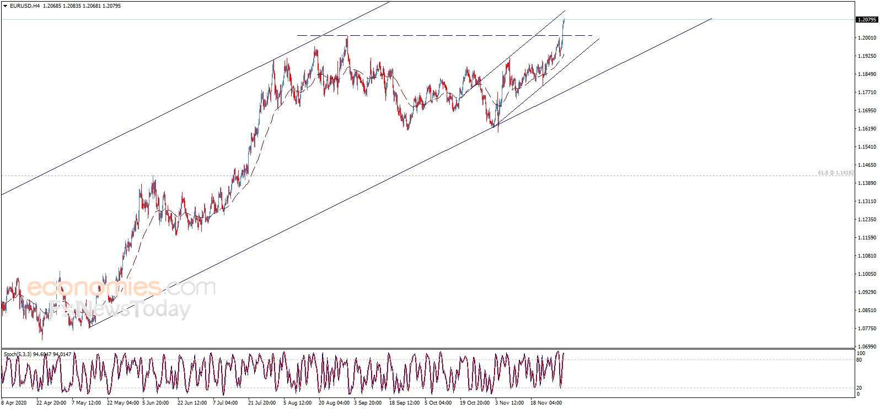Click price level 1.10050 on the scale
This screenshot has height=409, width=880.
click(867, 274)
